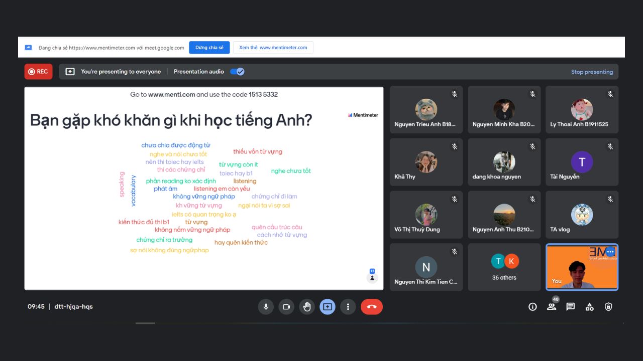Click Xem thẻ: www.mentimeter.com button

273,48
